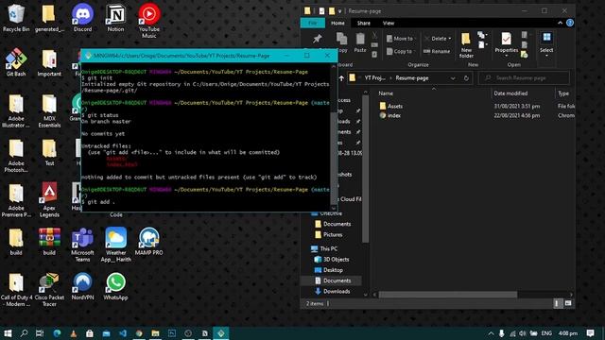Select the Call of Duty desktop folder
Viewport: 605px width, 340px height.
pyautogui.click(x=16, y=290)
